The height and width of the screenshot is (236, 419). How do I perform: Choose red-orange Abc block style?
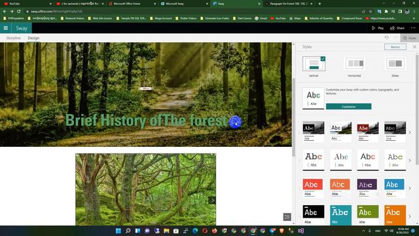313,188
